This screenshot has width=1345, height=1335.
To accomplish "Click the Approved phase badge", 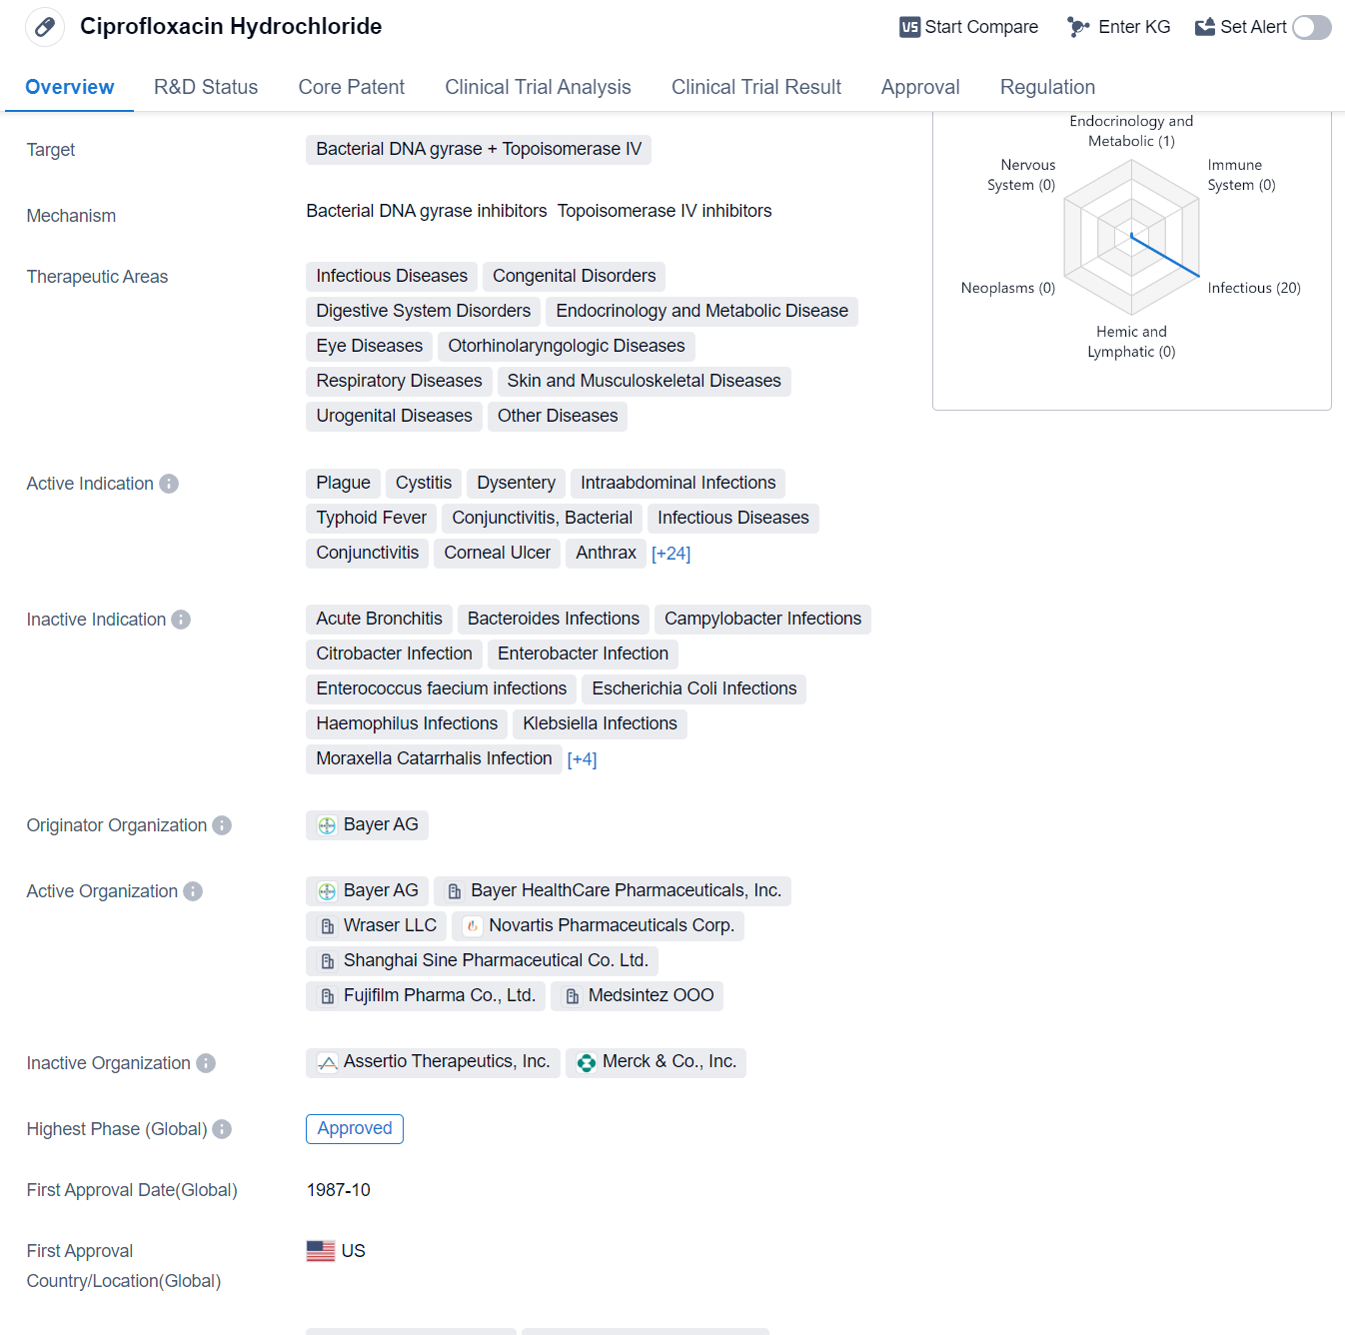I will (355, 1128).
